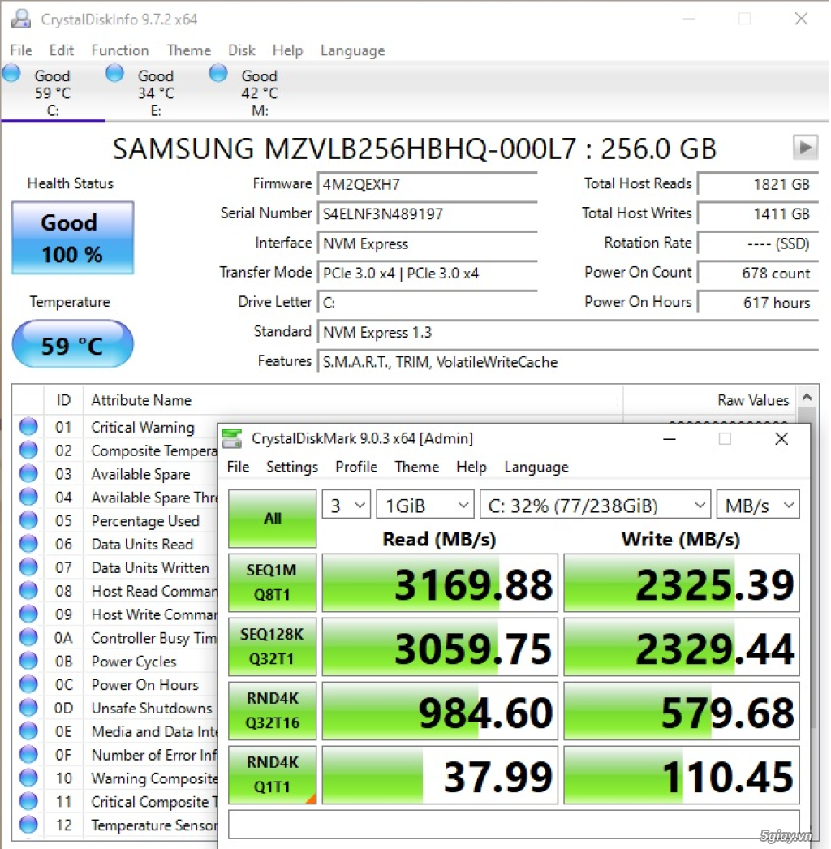Open File menu in CrystalDiskInfo
Image resolution: width=831 pixels, height=849 pixels.
tap(21, 50)
